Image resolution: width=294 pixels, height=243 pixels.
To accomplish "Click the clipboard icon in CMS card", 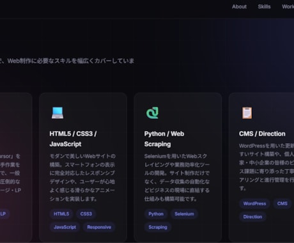I will (x=247, y=113).
